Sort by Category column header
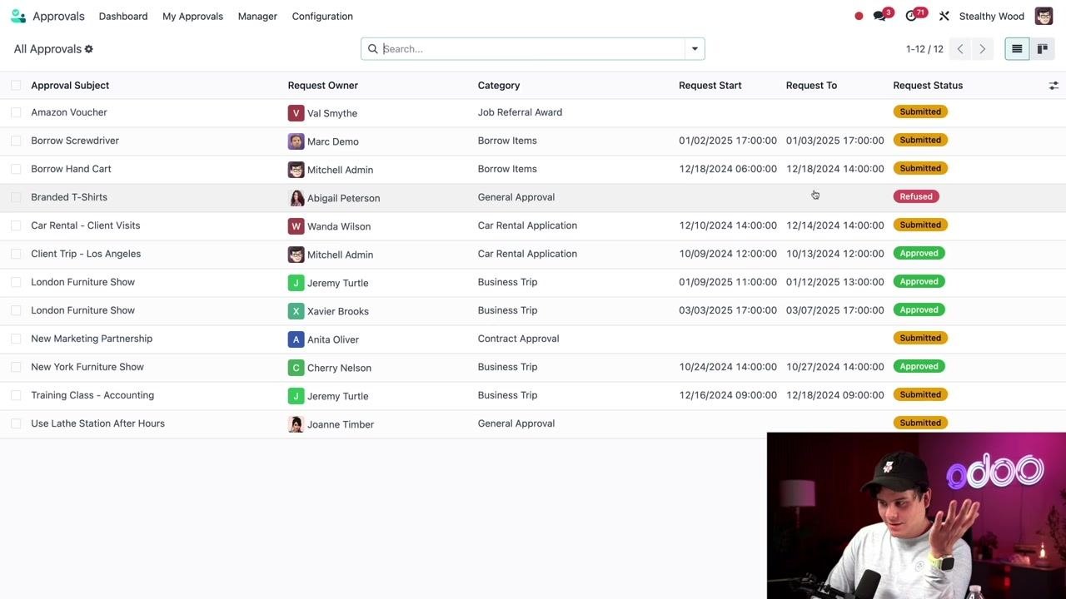Image resolution: width=1066 pixels, height=599 pixels. [x=499, y=85]
